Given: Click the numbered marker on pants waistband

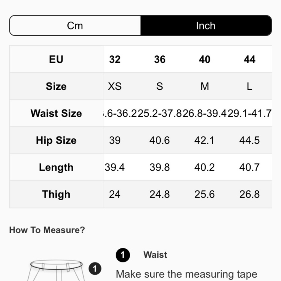Looking at the screenshot, I should 95,269.
